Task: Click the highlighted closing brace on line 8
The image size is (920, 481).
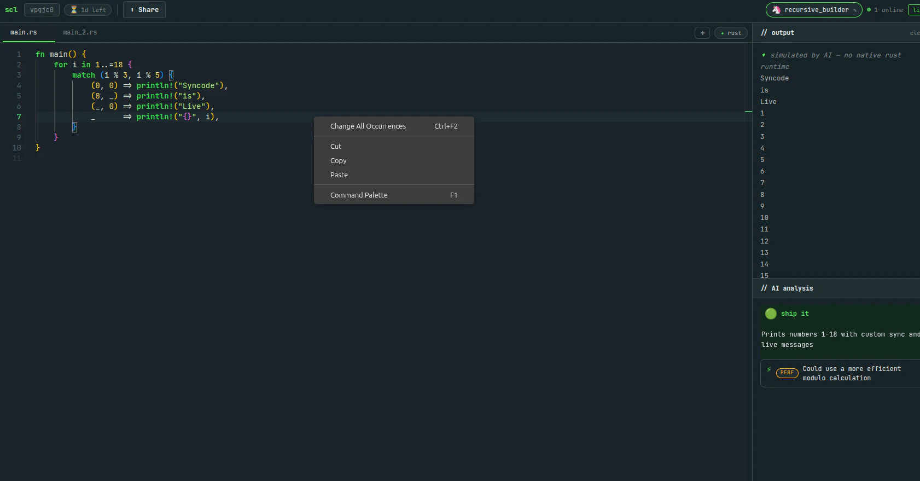Action: 74,127
